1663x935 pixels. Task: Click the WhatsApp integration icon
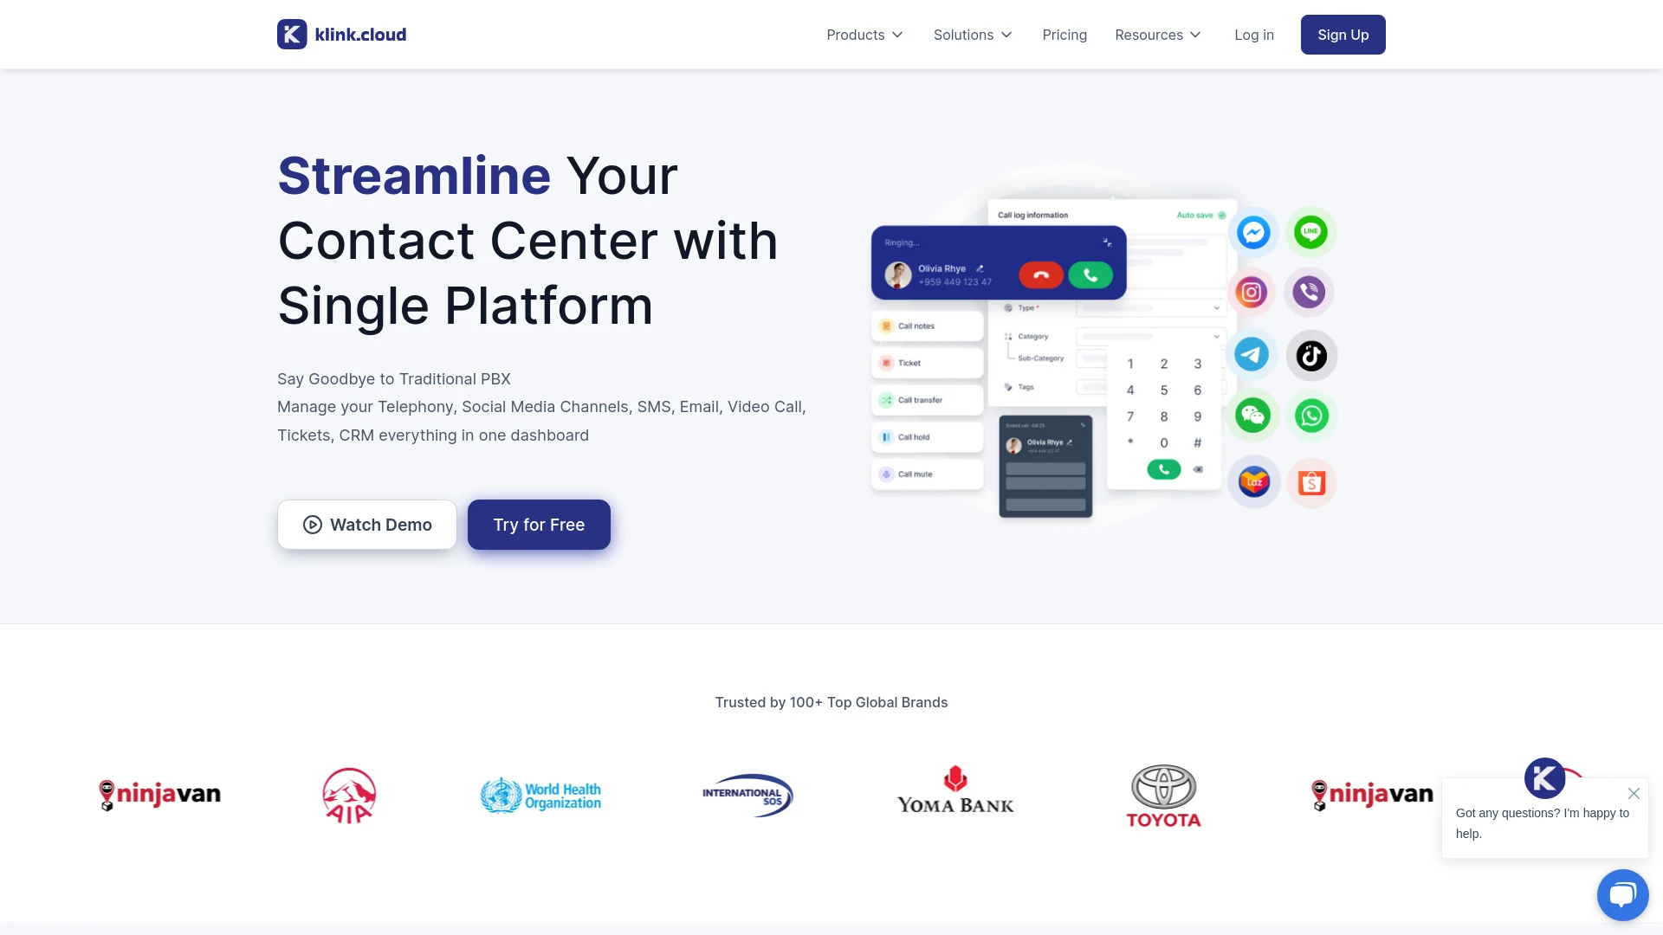coord(1311,415)
